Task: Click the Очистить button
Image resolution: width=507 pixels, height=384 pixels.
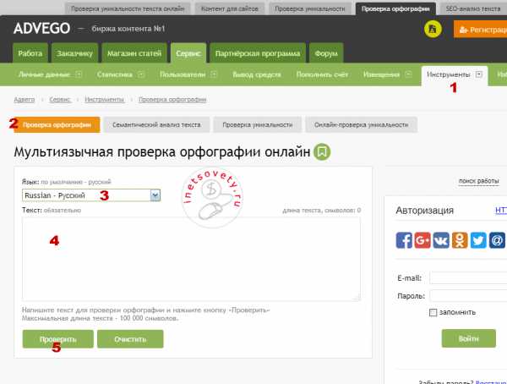Action: pyautogui.click(x=130, y=339)
